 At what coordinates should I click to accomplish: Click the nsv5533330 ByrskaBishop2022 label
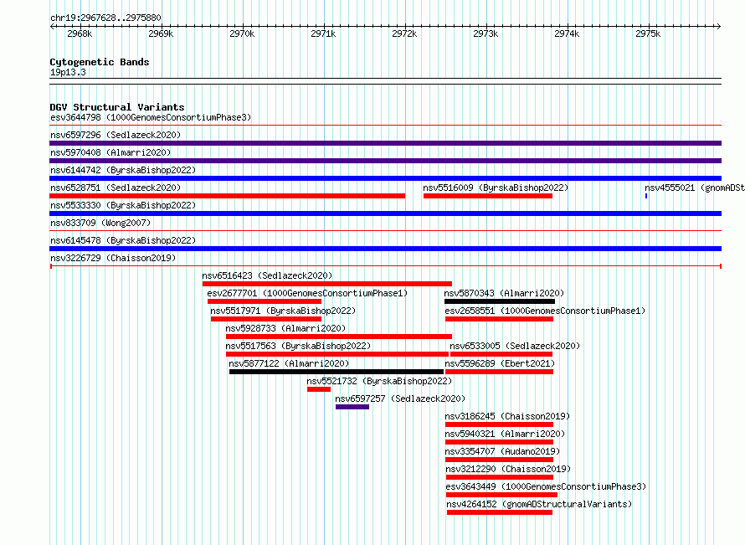point(123,205)
